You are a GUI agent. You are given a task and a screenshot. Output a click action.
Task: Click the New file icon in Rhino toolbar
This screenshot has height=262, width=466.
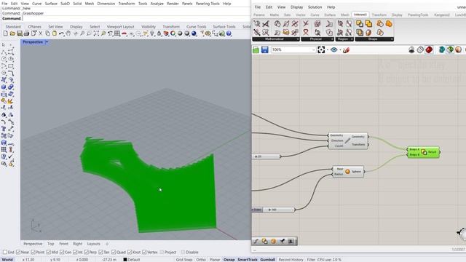click(x=6, y=33)
